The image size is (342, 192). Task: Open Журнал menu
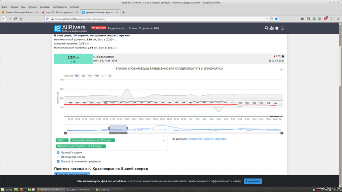(x=33, y=7)
